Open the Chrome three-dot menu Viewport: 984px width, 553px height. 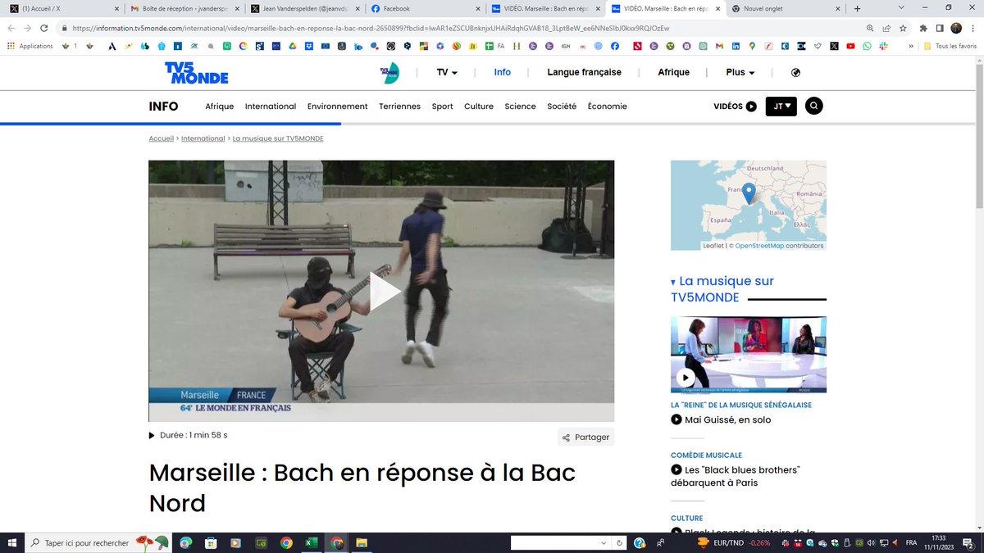click(973, 28)
